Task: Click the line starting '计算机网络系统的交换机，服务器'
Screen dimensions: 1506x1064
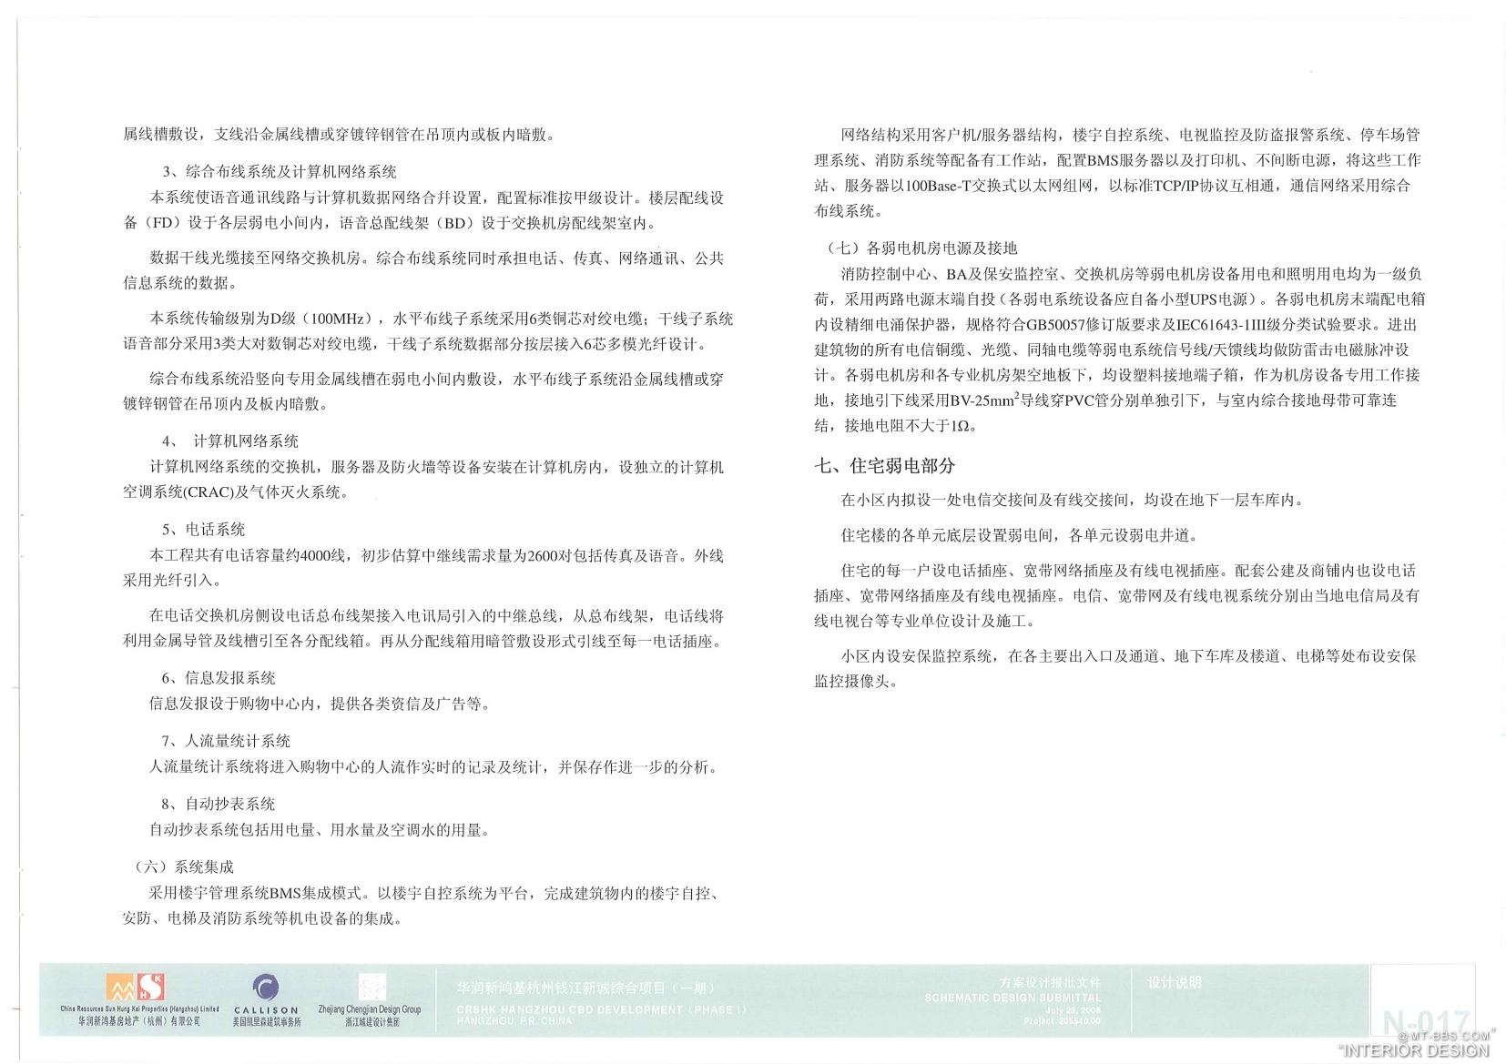Action: (x=436, y=468)
